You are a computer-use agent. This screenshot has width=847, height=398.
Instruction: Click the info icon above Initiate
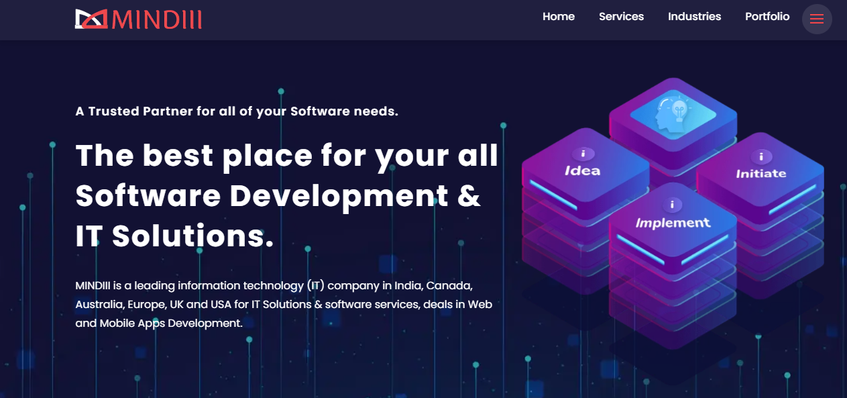click(761, 156)
